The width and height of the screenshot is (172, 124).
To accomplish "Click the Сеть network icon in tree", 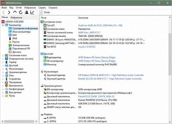I will [x=6, y=75].
